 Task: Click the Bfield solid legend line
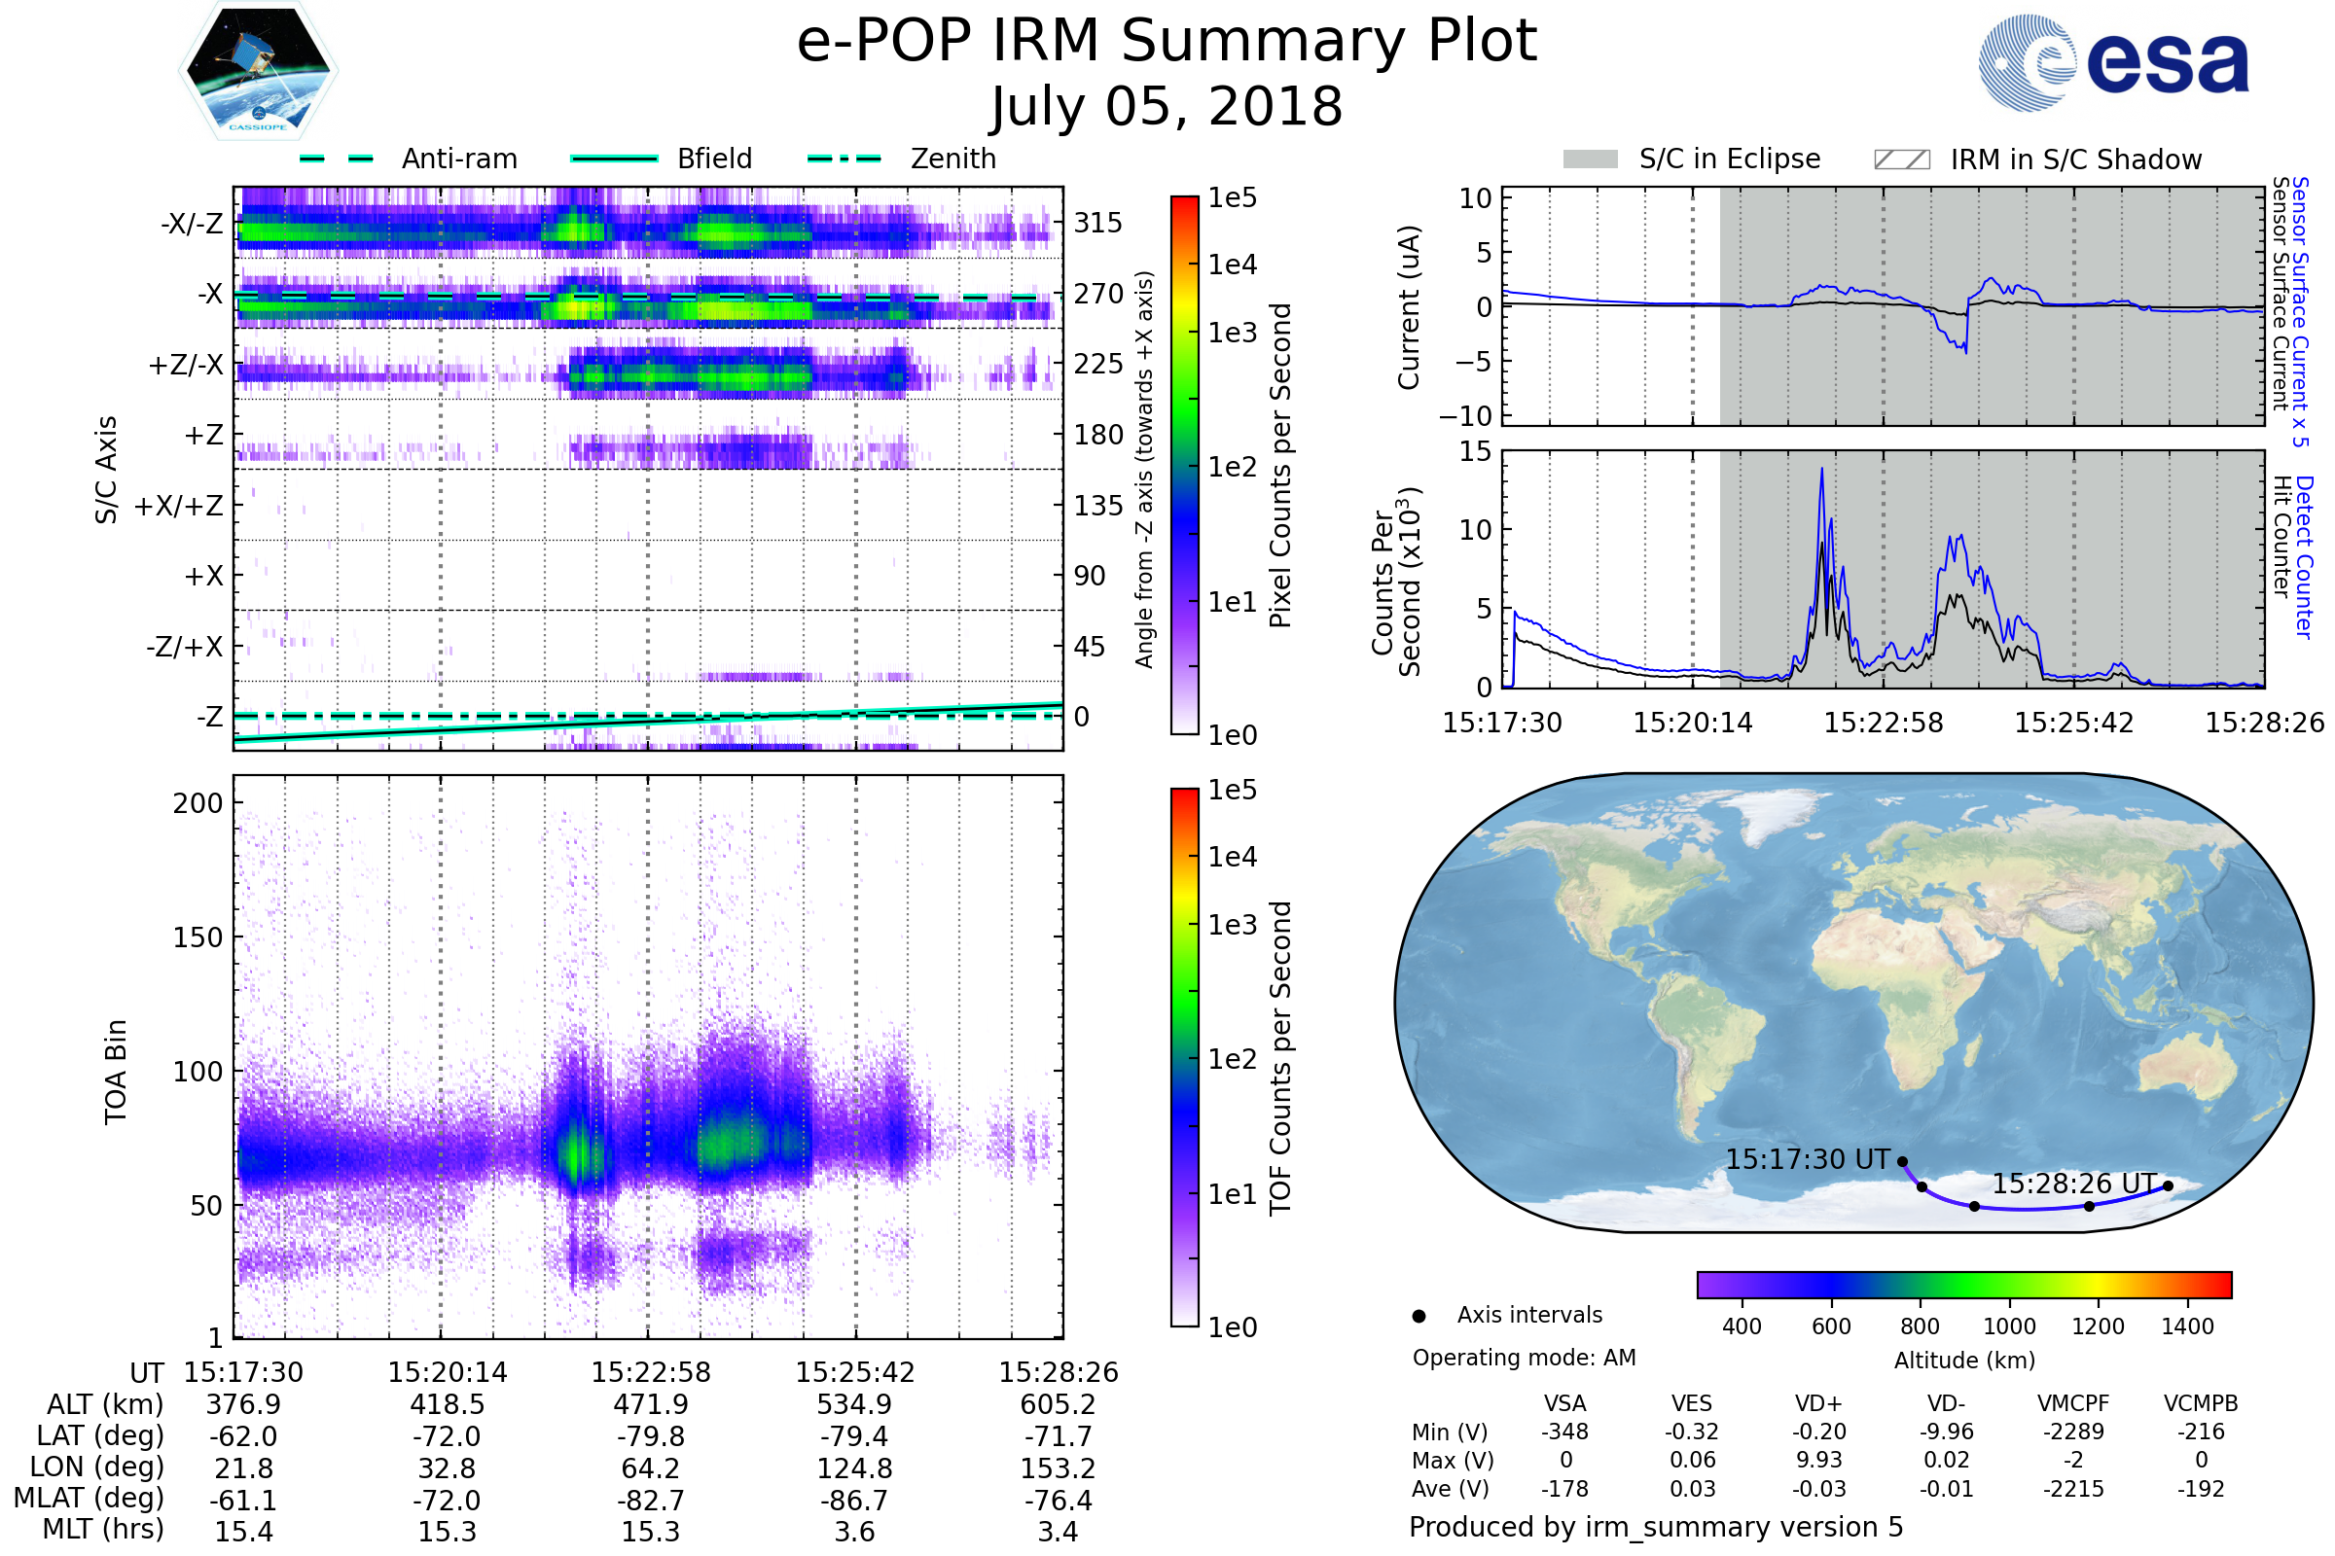click(x=614, y=159)
